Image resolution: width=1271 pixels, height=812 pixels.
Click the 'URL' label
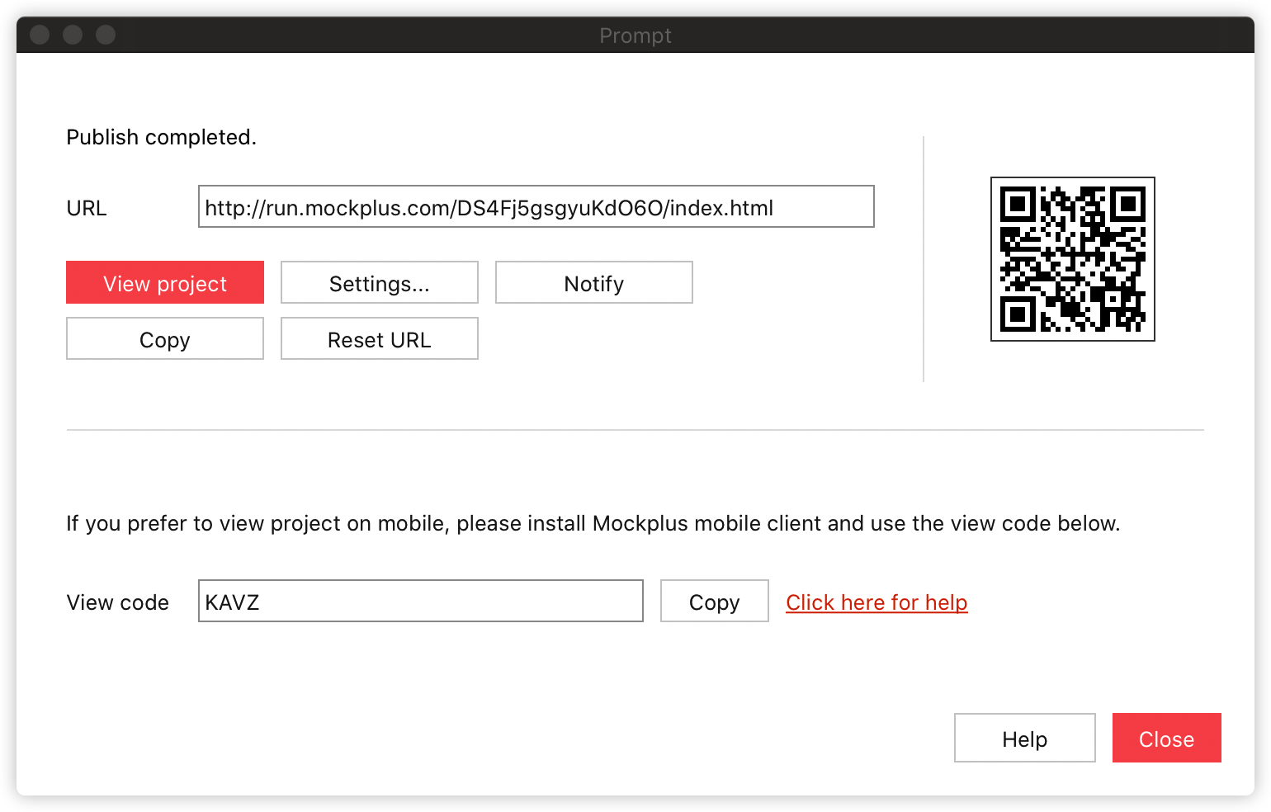(87, 208)
